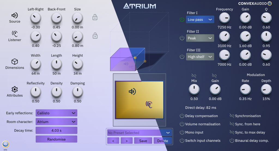Open the Info icon in corner
This screenshot has height=151, width=279.
5,144
